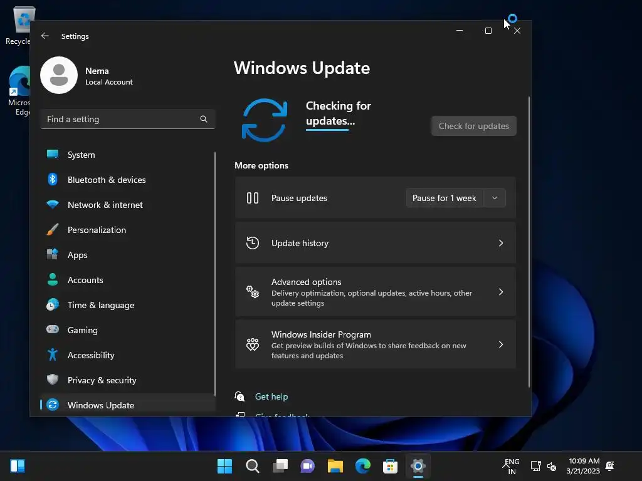Screen dimensions: 642x481
Task: Expand the pause duration dropdown arrow
Action: 495,198
